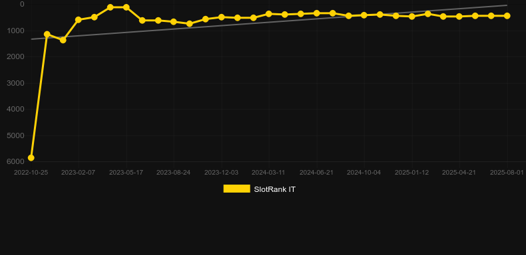Click the data point above 2024-10-04
The image size is (526, 255).
[x=364, y=15]
